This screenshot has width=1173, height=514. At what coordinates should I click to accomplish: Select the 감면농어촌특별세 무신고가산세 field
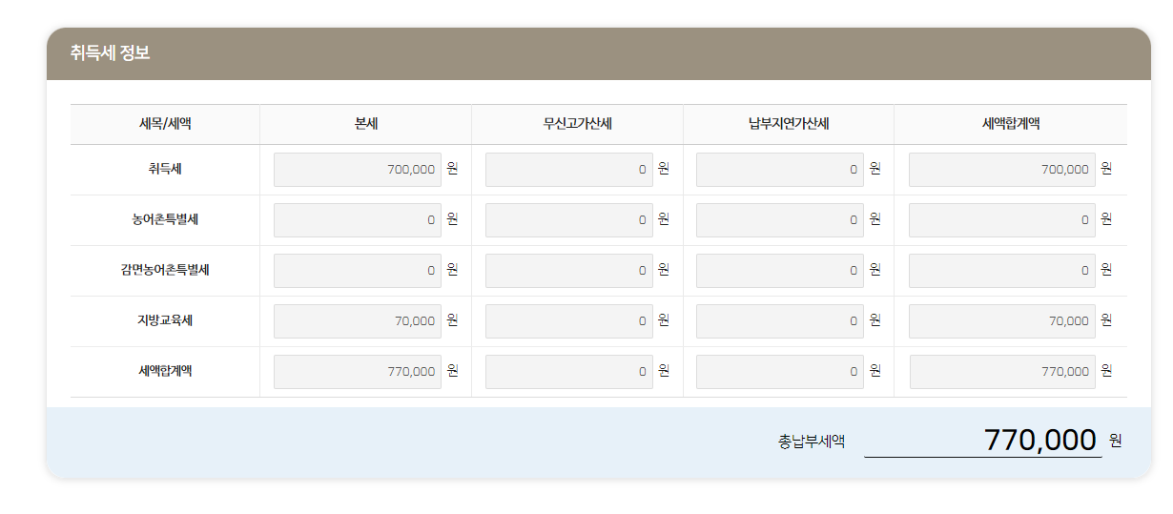point(569,271)
